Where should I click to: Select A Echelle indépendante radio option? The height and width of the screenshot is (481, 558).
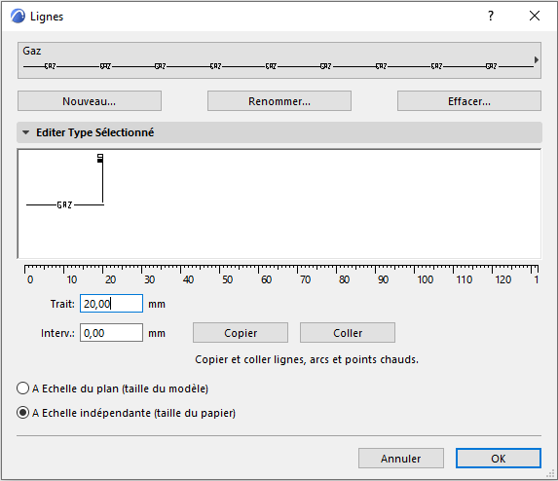[x=22, y=413]
